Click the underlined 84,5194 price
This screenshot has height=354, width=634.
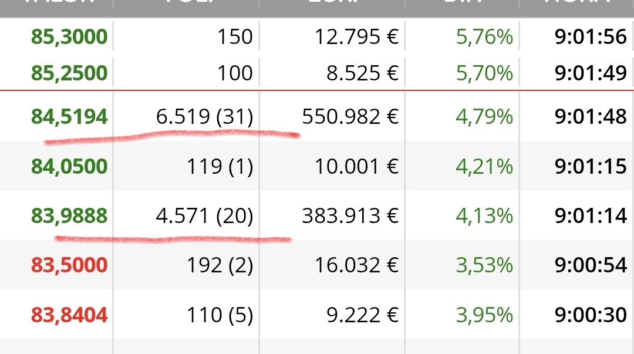pos(69,117)
